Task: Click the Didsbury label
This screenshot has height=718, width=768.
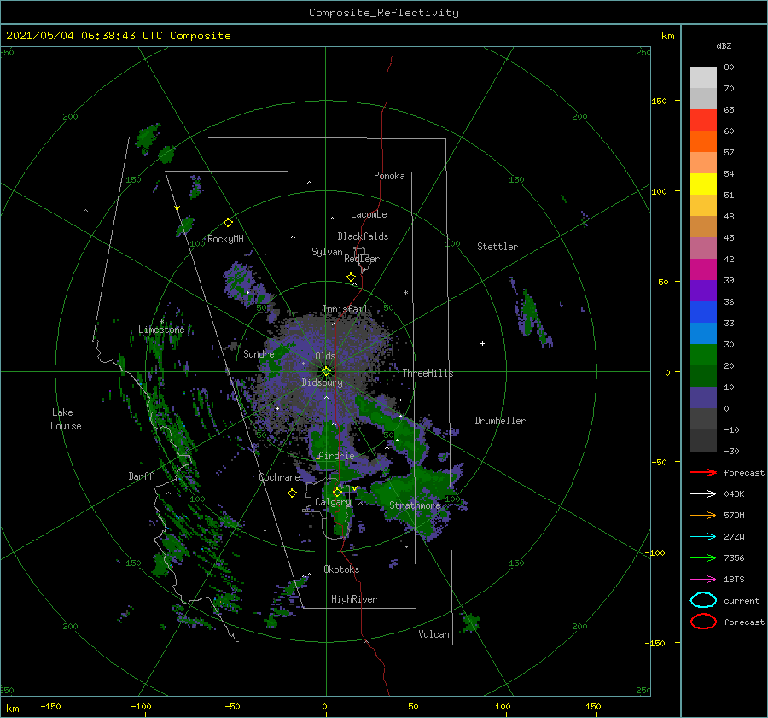Action: point(323,382)
